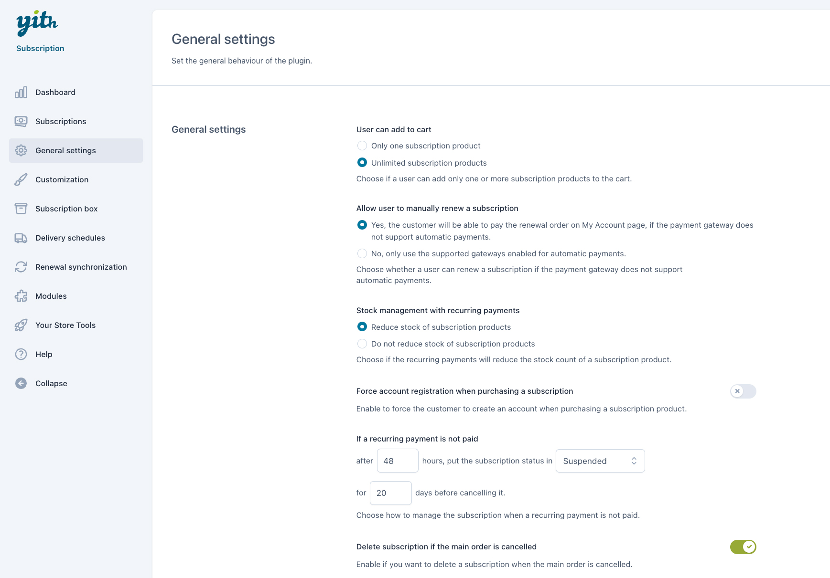Image resolution: width=830 pixels, height=578 pixels.
Task: Click the Dashboard bar chart icon
Action: point(21,93)
